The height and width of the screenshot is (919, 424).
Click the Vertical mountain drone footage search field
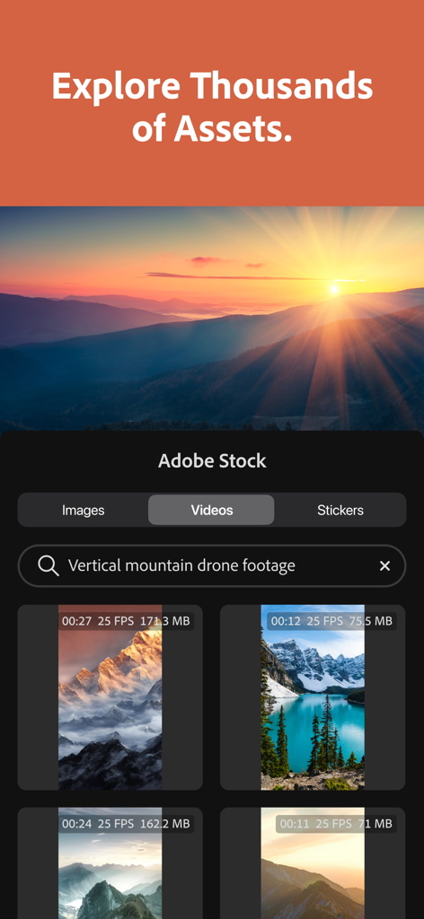(212, 565)
